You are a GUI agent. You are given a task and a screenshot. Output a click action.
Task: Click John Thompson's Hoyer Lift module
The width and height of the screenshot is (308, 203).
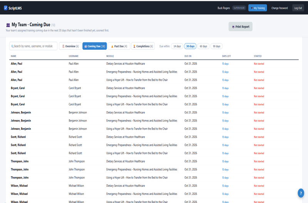pos(137,178)
